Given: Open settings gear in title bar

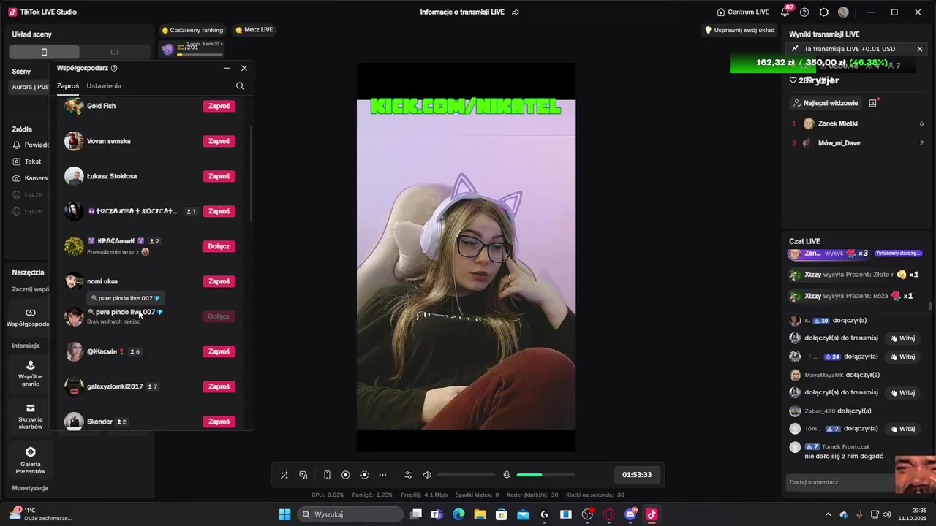Looking at the screenshot, I should pos(824,12).
